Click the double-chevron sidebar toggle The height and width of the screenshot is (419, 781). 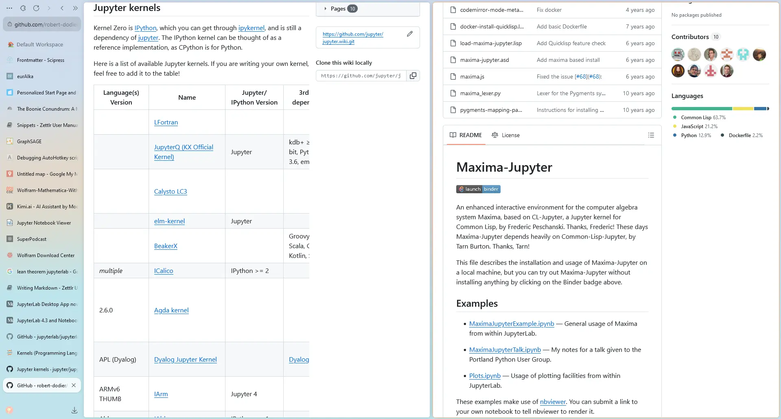point(75,8)
